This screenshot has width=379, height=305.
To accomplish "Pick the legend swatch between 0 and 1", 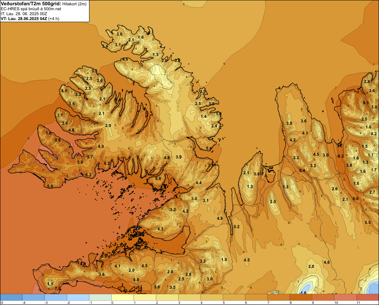I will pyautogui.click(x=122, y=297).
